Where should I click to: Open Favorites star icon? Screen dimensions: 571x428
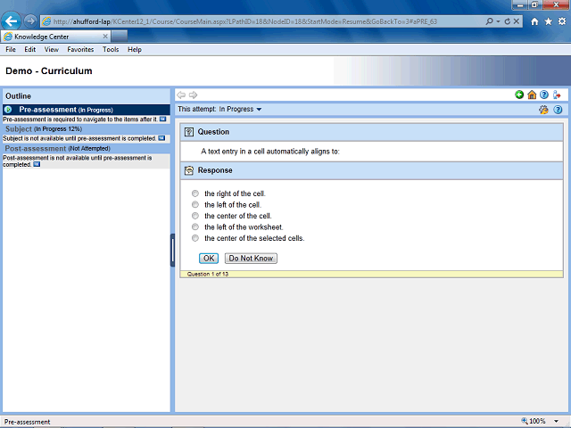(549, 21)
